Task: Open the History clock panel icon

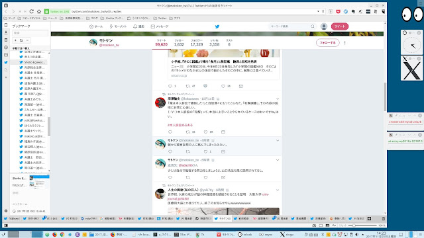Action: pyautogui.click(x=6, y=48)
